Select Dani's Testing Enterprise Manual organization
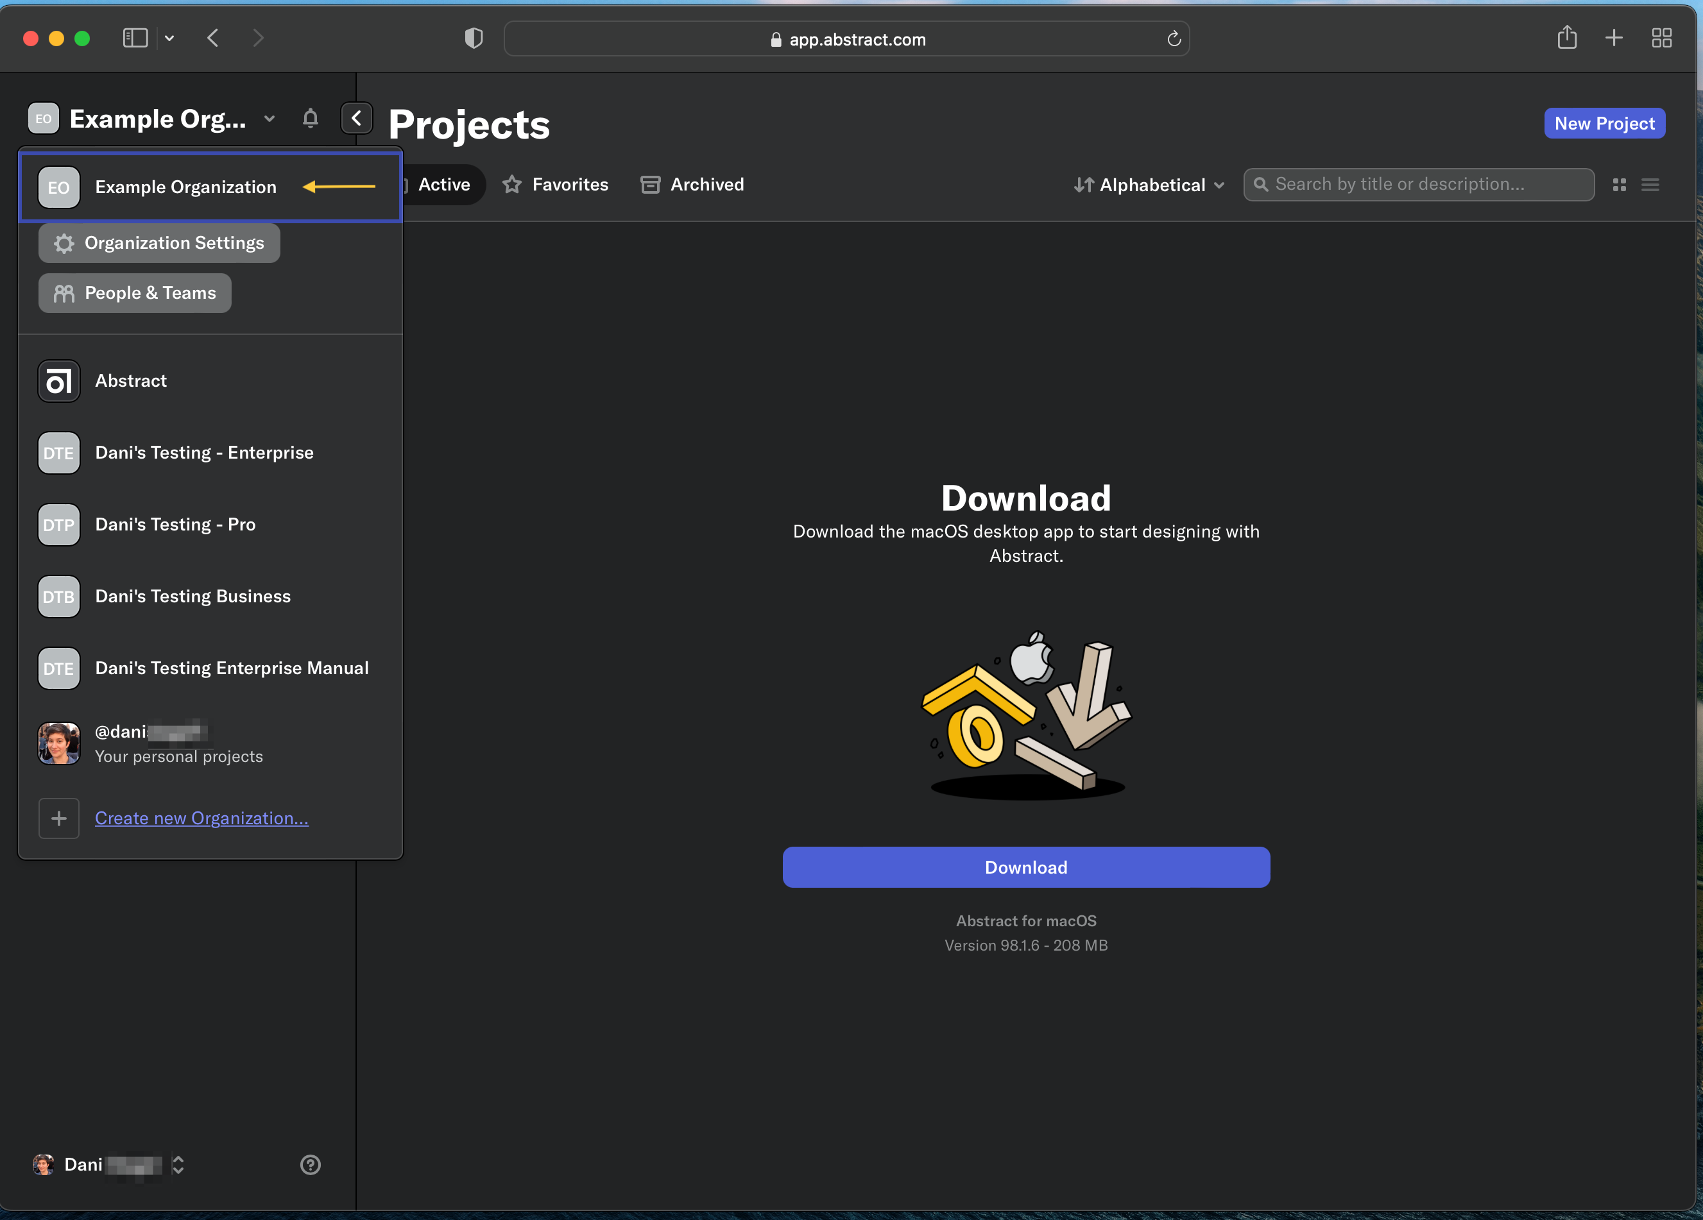 click(x=210, y=668)
